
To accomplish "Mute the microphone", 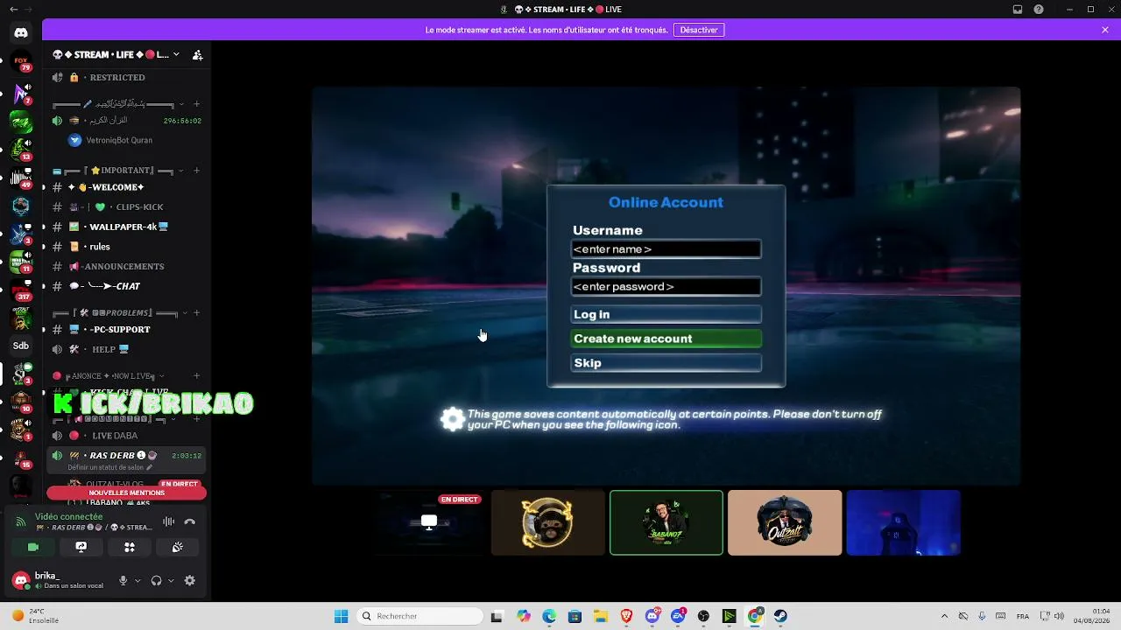I will [x=123, y=580].
